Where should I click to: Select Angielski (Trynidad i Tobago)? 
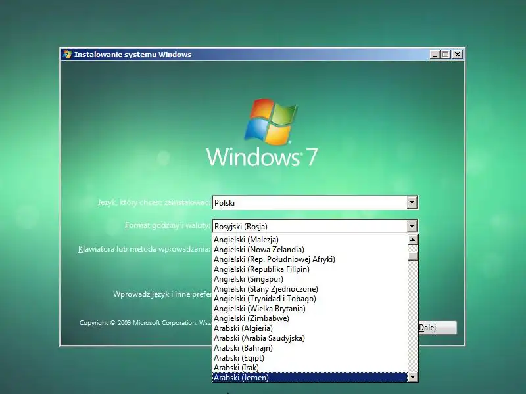pos(310,299)
